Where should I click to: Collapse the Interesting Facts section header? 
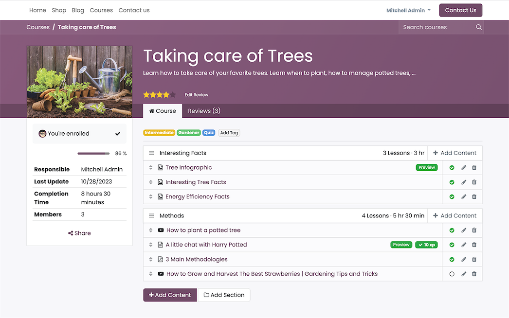coord(152,153)
